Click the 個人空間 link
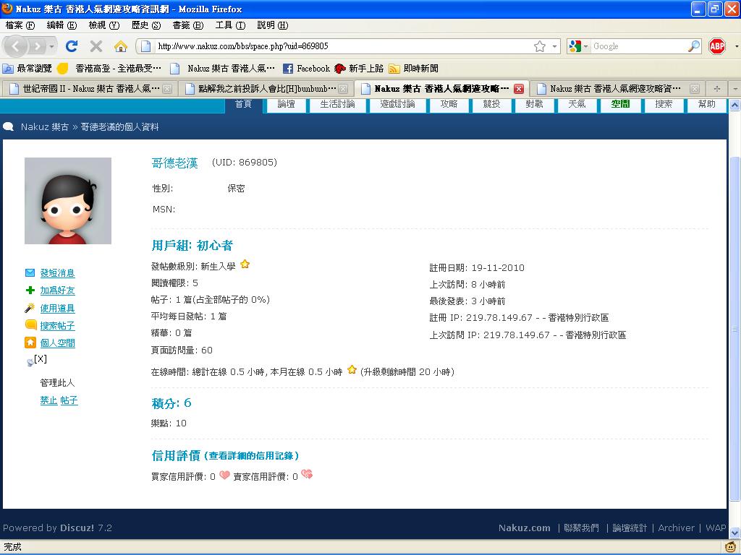 pyautogui.click(x=57, y=343)
